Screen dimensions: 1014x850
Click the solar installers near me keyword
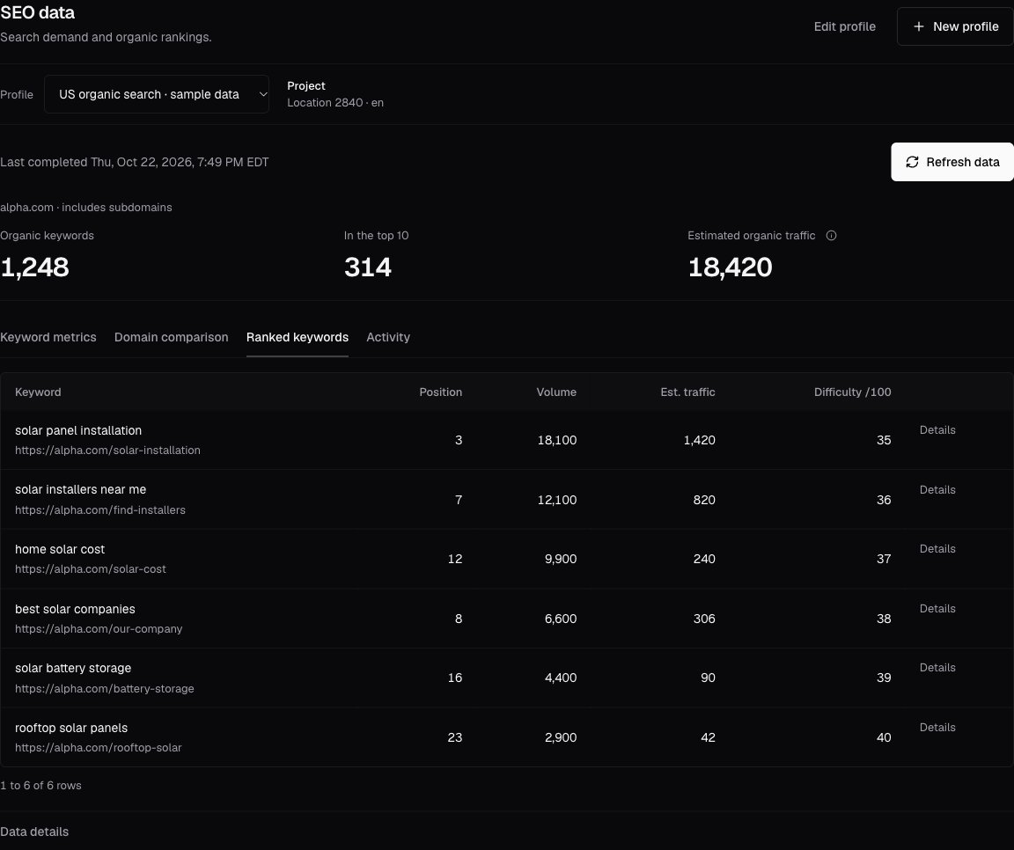coord(80,490)
